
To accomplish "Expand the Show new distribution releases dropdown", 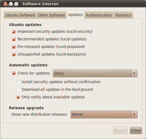I will [x=104, y=114].
